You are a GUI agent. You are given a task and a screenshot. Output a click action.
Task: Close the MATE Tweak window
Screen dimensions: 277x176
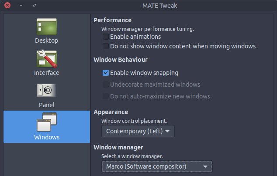point(7,5)
